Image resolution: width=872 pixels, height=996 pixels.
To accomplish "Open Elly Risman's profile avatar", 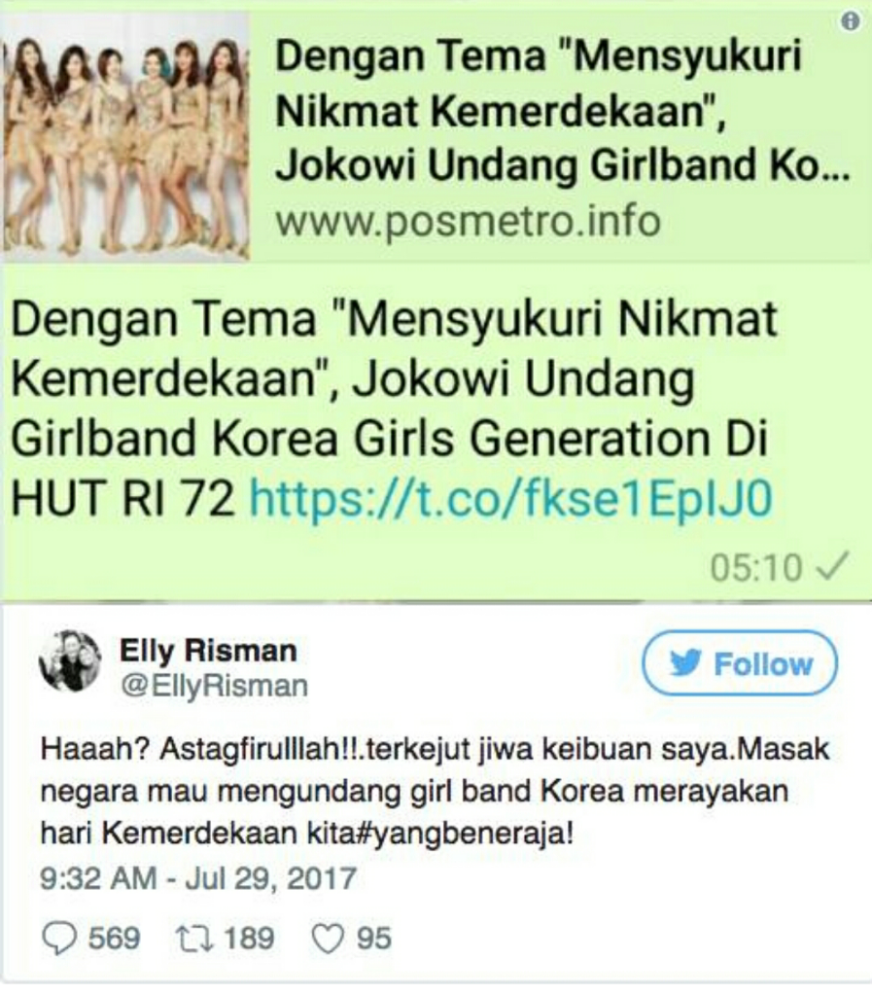I will 70,660.
